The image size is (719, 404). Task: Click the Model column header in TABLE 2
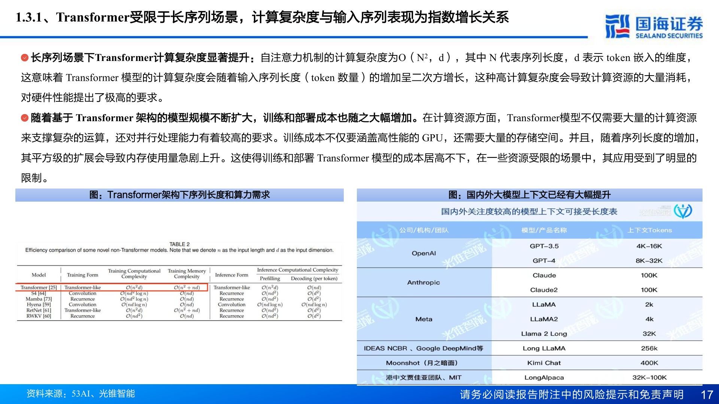39,275
